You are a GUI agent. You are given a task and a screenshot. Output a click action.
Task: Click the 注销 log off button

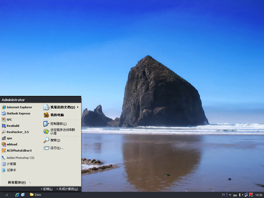(x=47, y=189)
